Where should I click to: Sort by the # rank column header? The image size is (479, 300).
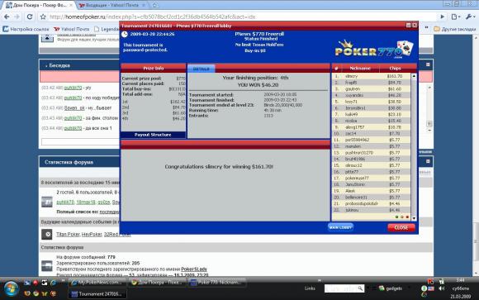click(336, 69)
